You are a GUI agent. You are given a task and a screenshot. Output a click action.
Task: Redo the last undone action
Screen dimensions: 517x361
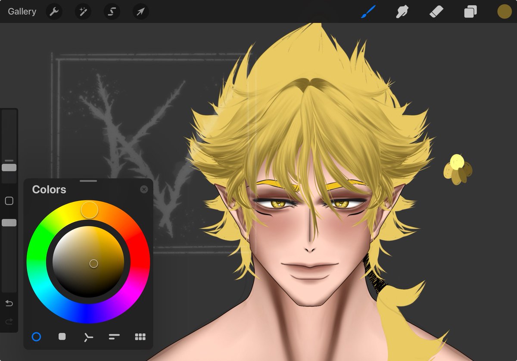9,322
